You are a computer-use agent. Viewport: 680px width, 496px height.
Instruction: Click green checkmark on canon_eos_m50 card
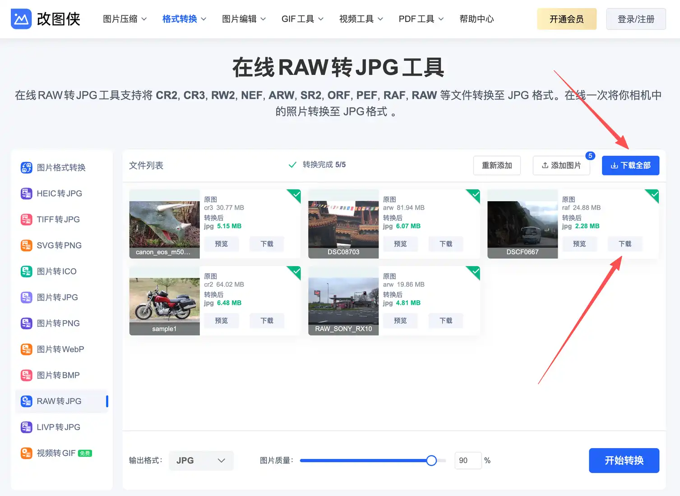[296, 195]
